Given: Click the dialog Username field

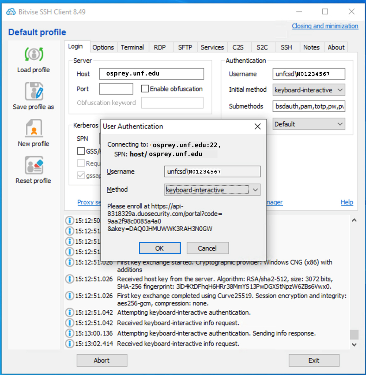Looking at the screenshot, I should (x=212, y=171).
